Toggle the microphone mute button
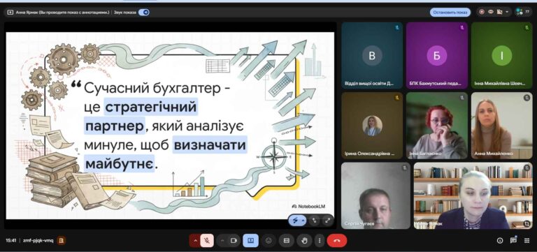The height and width of the screenshot is (252, 537). 207,241
